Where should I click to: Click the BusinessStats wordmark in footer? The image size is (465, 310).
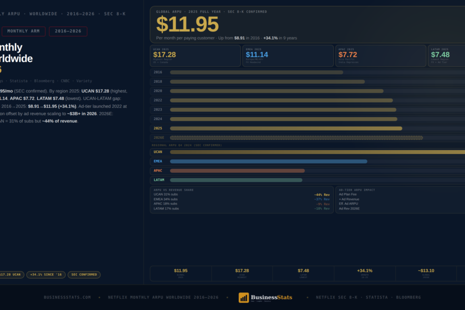pyautogui.click(x=271, y=297)
